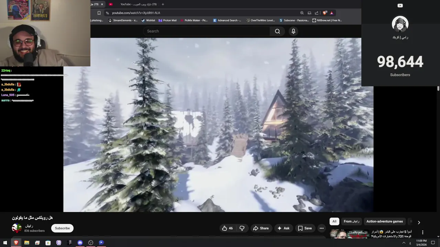The width and height of the screenshot is (440, 247).
Task: Open the PicMix Maker bookmark
Action: (194, 20)
